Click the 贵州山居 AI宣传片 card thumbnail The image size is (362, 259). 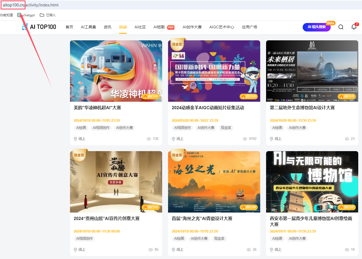[x=116, y=182]
